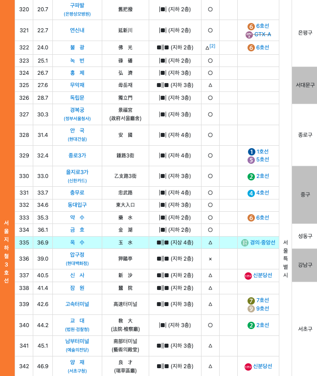Click the Gyeongui-Jungang line icon in the 옥수 row

pos(245,243)
